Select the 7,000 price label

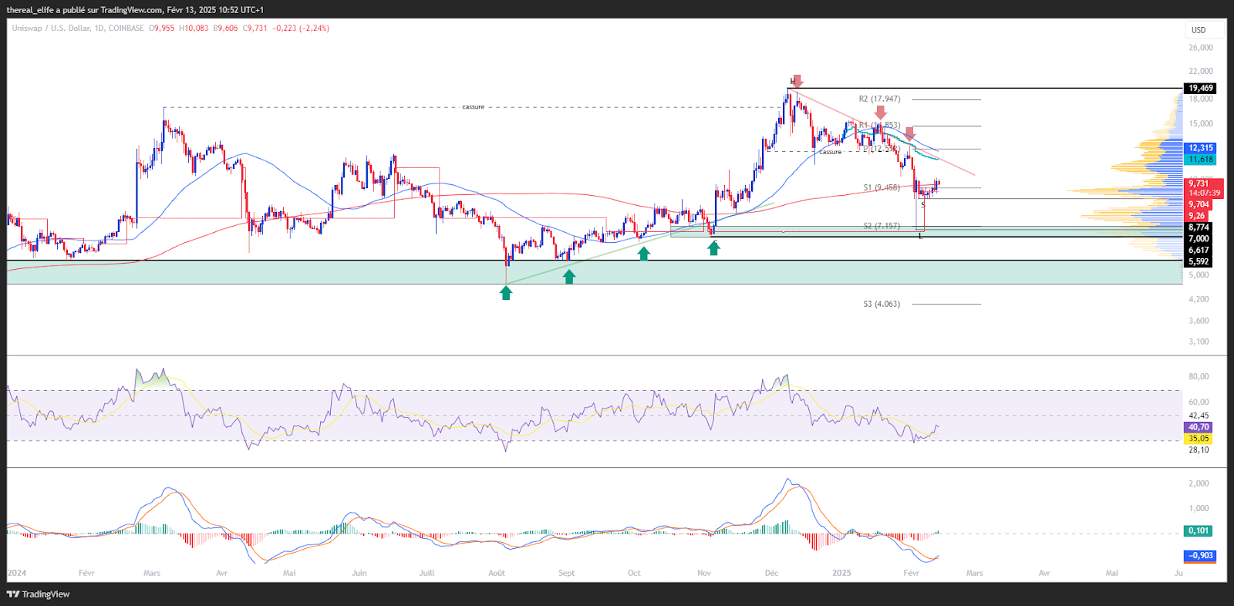(x=1199, y=239)
